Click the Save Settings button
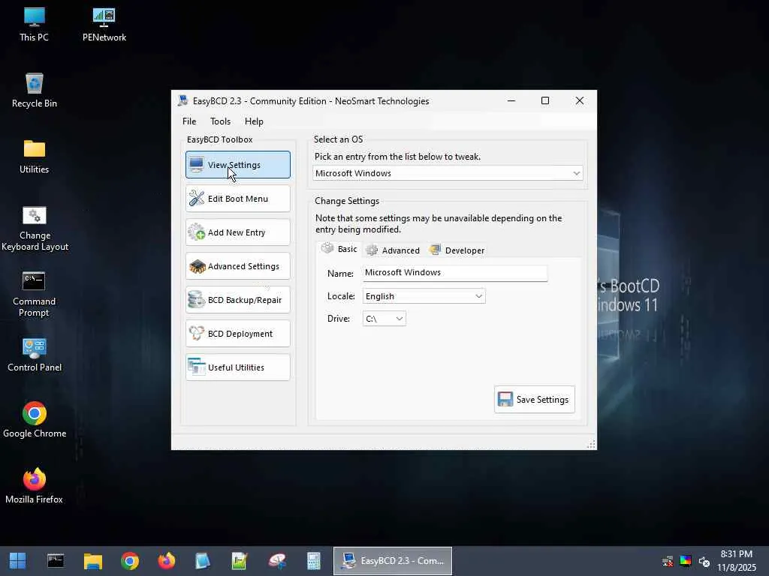 535,400
